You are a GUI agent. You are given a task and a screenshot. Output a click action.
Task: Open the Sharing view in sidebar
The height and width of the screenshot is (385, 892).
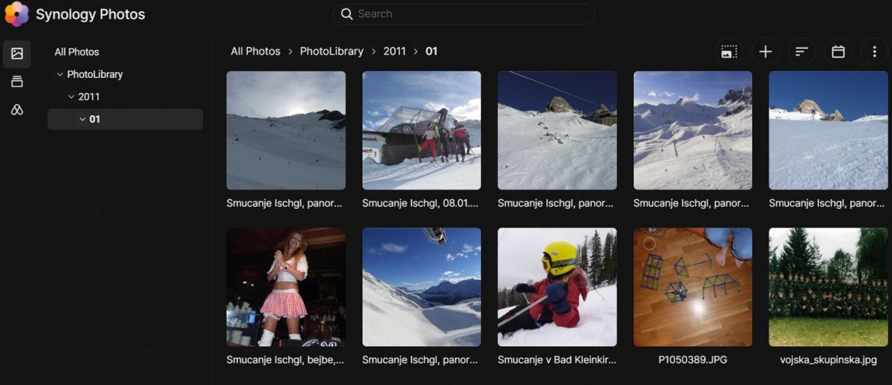17,110
